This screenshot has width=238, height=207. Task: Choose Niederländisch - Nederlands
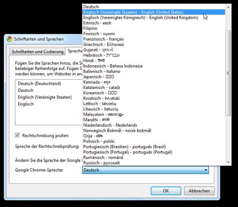[x=154, y=125]
